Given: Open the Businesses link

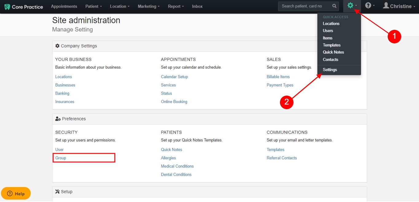Looking at the screenshot, I should (x=65, y=85).
